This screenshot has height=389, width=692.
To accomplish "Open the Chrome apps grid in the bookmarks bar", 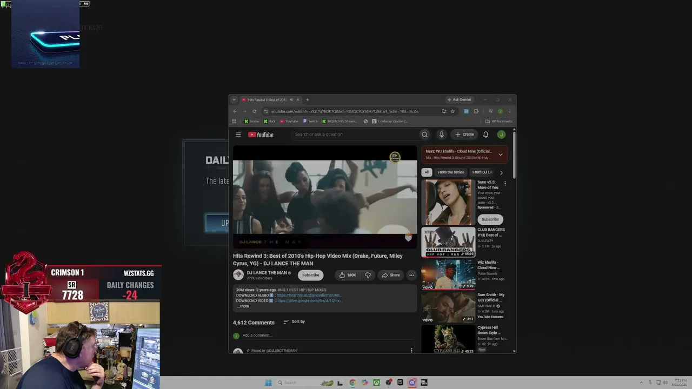I will click(234, 121).
